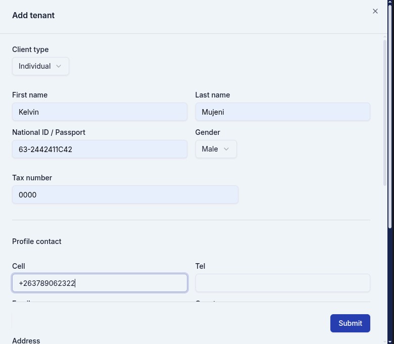Close the Add tenant dialog

tap(375, 11)
